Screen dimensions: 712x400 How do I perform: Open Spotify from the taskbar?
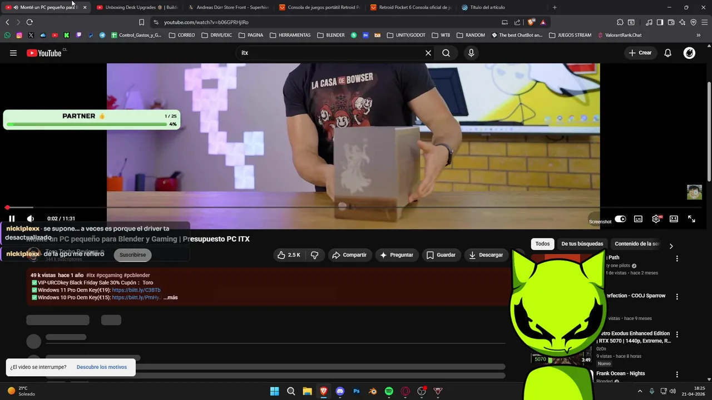(x=389, y=391)
